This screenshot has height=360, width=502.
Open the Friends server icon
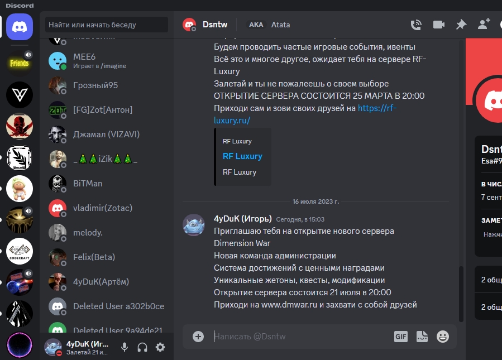[x=20, y=63]
